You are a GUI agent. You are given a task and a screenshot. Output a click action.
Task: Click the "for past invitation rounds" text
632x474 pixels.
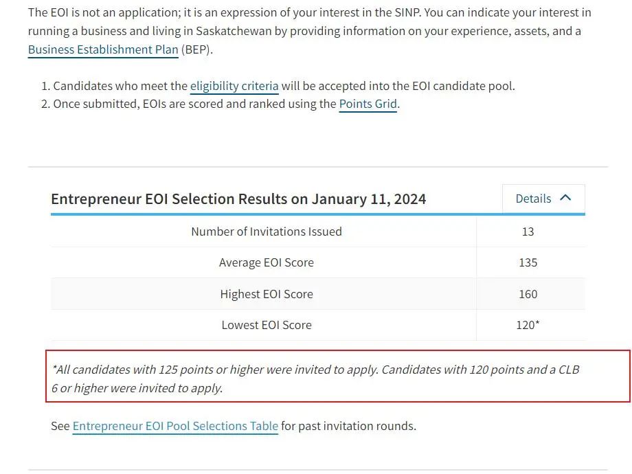coord(348,426)
